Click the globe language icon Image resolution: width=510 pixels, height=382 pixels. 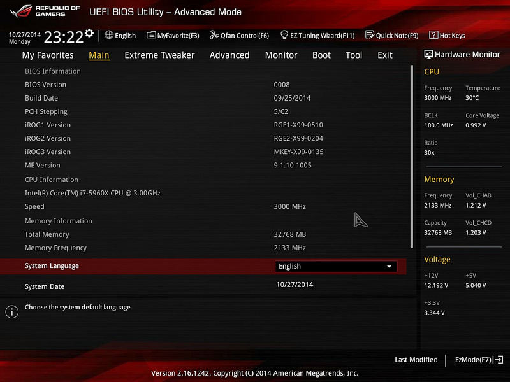109,35
